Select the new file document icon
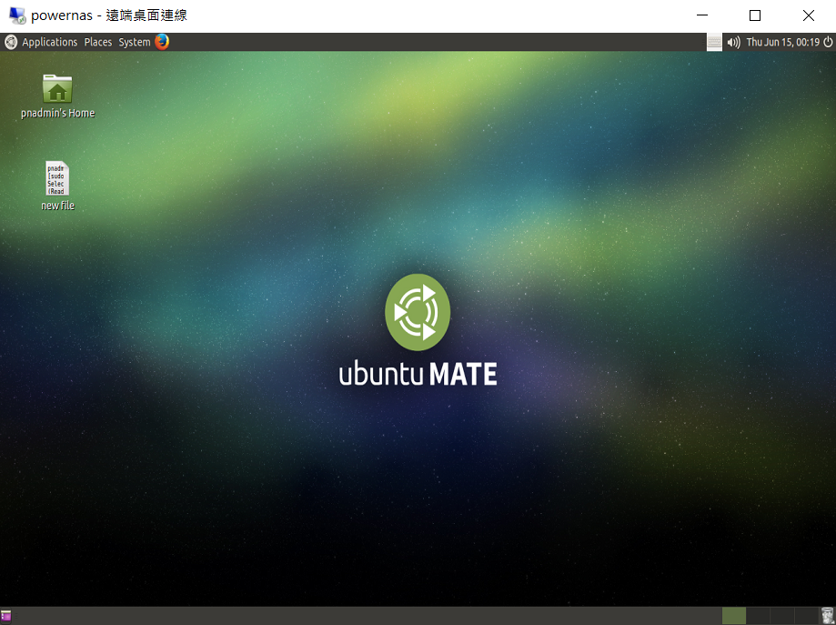836x625 pixels. coord(57,178)
